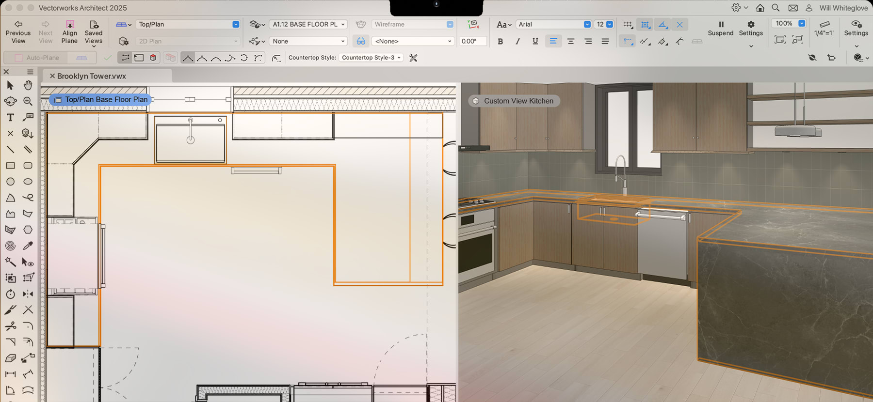Click the rotation angle 0.00° field
This screenshot has height=402, width=873.
point(473,41)
